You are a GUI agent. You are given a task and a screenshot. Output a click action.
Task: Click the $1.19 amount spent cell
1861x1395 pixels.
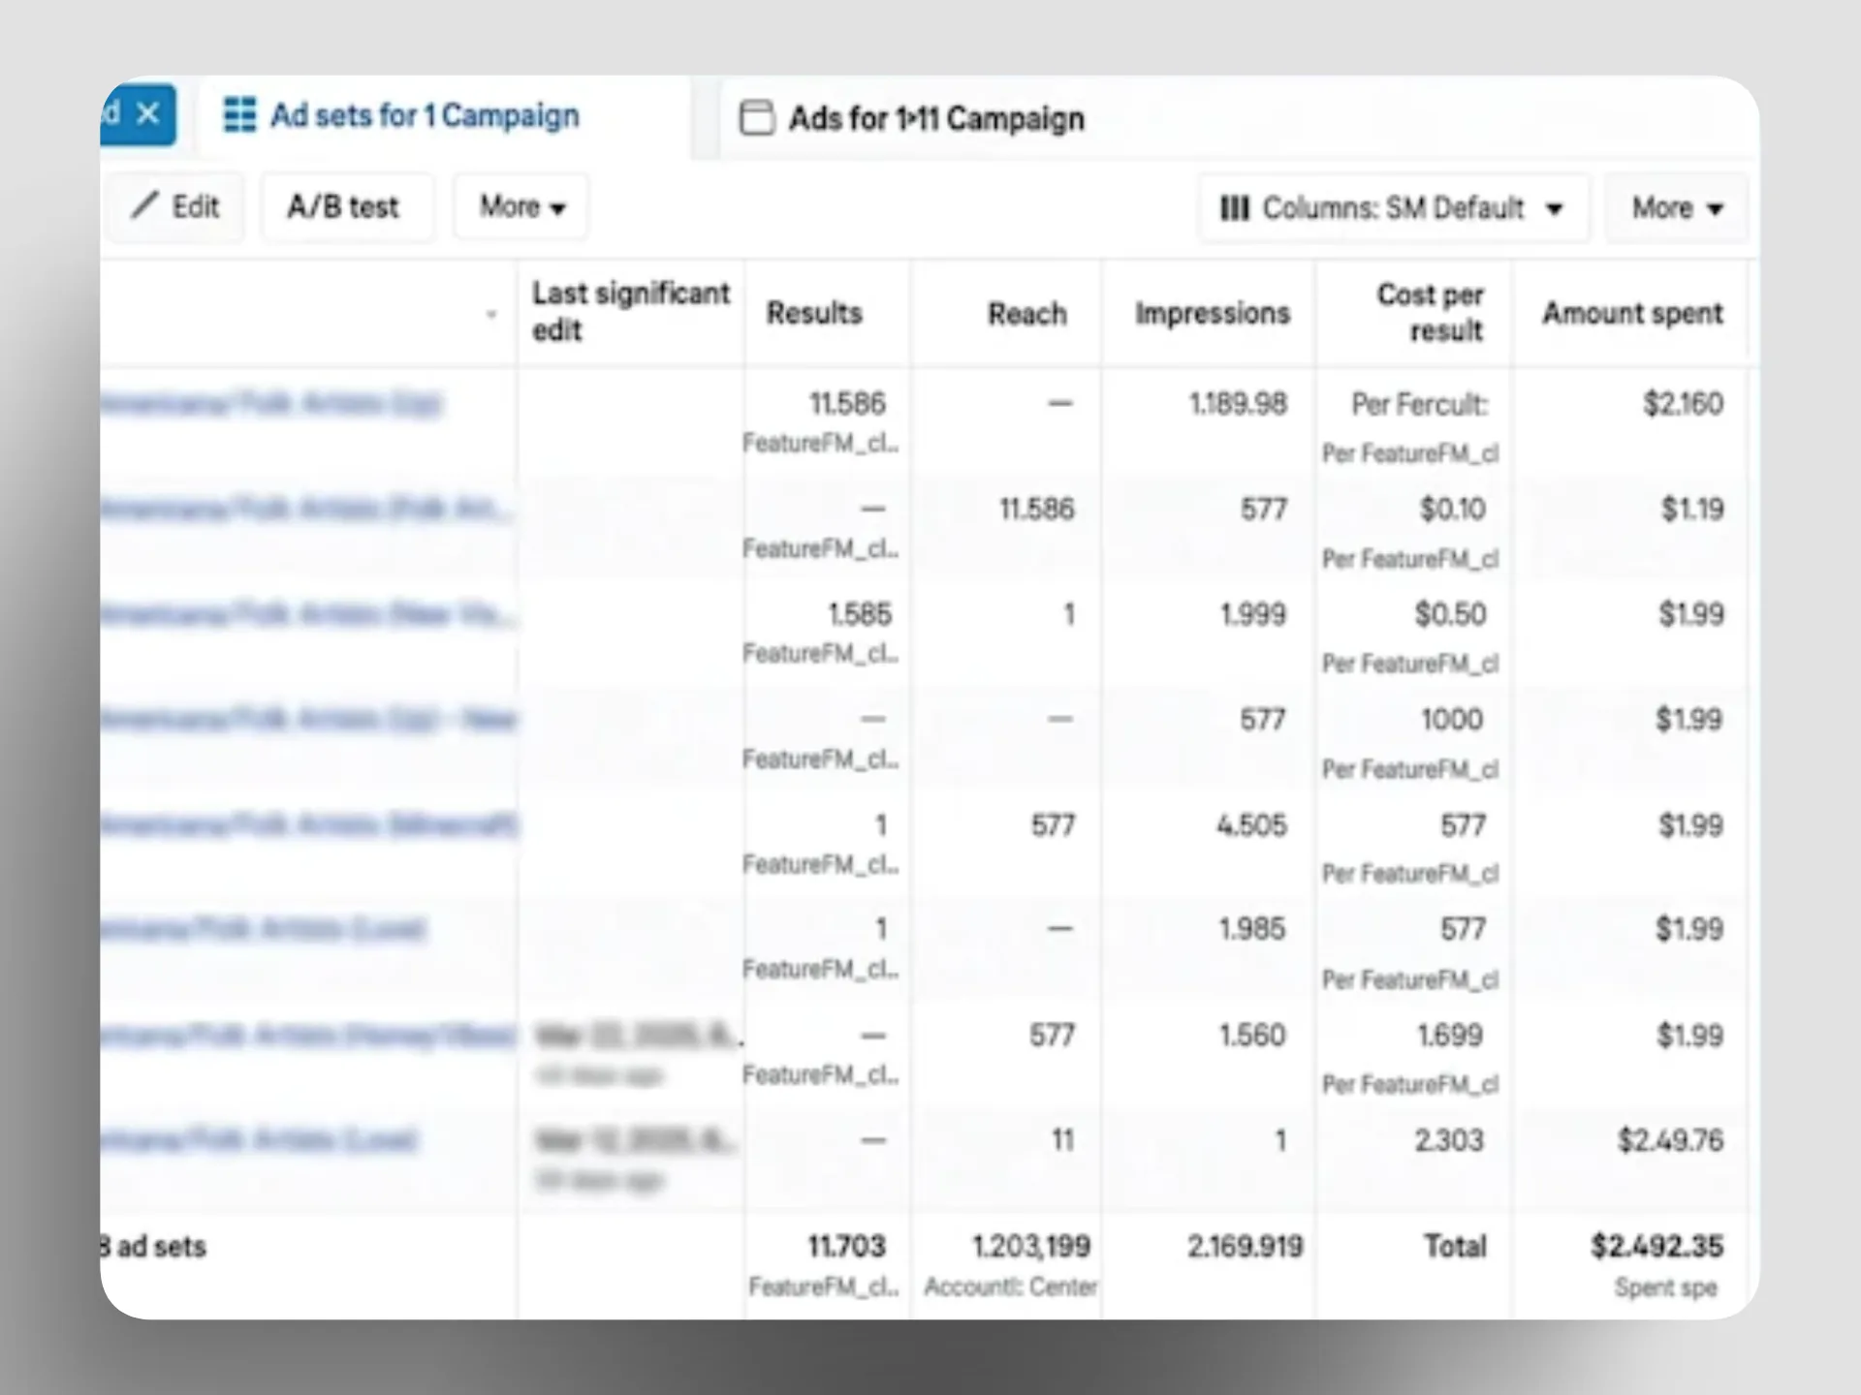(1692, 509)
